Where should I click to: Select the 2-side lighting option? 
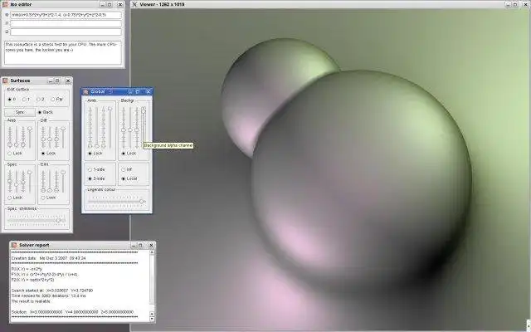[90, 178]
